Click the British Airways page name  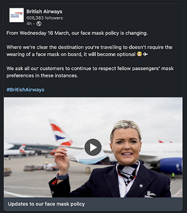(44, 12)
